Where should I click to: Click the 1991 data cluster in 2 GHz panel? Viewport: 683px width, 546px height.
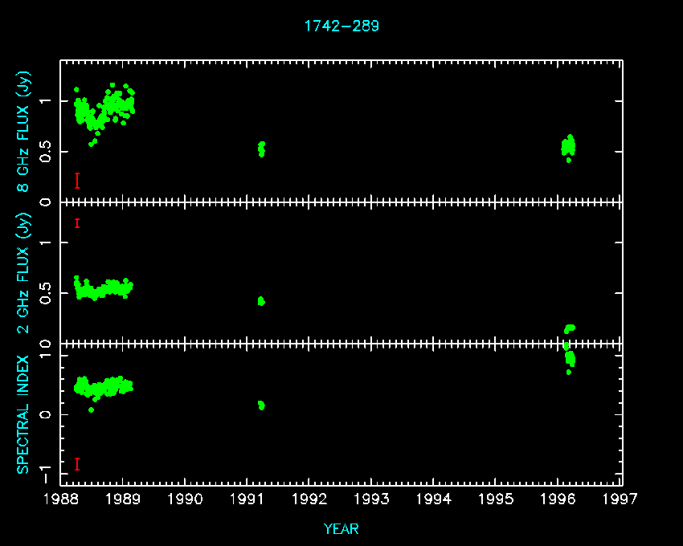pyautogui.click(x=260, y=301)
